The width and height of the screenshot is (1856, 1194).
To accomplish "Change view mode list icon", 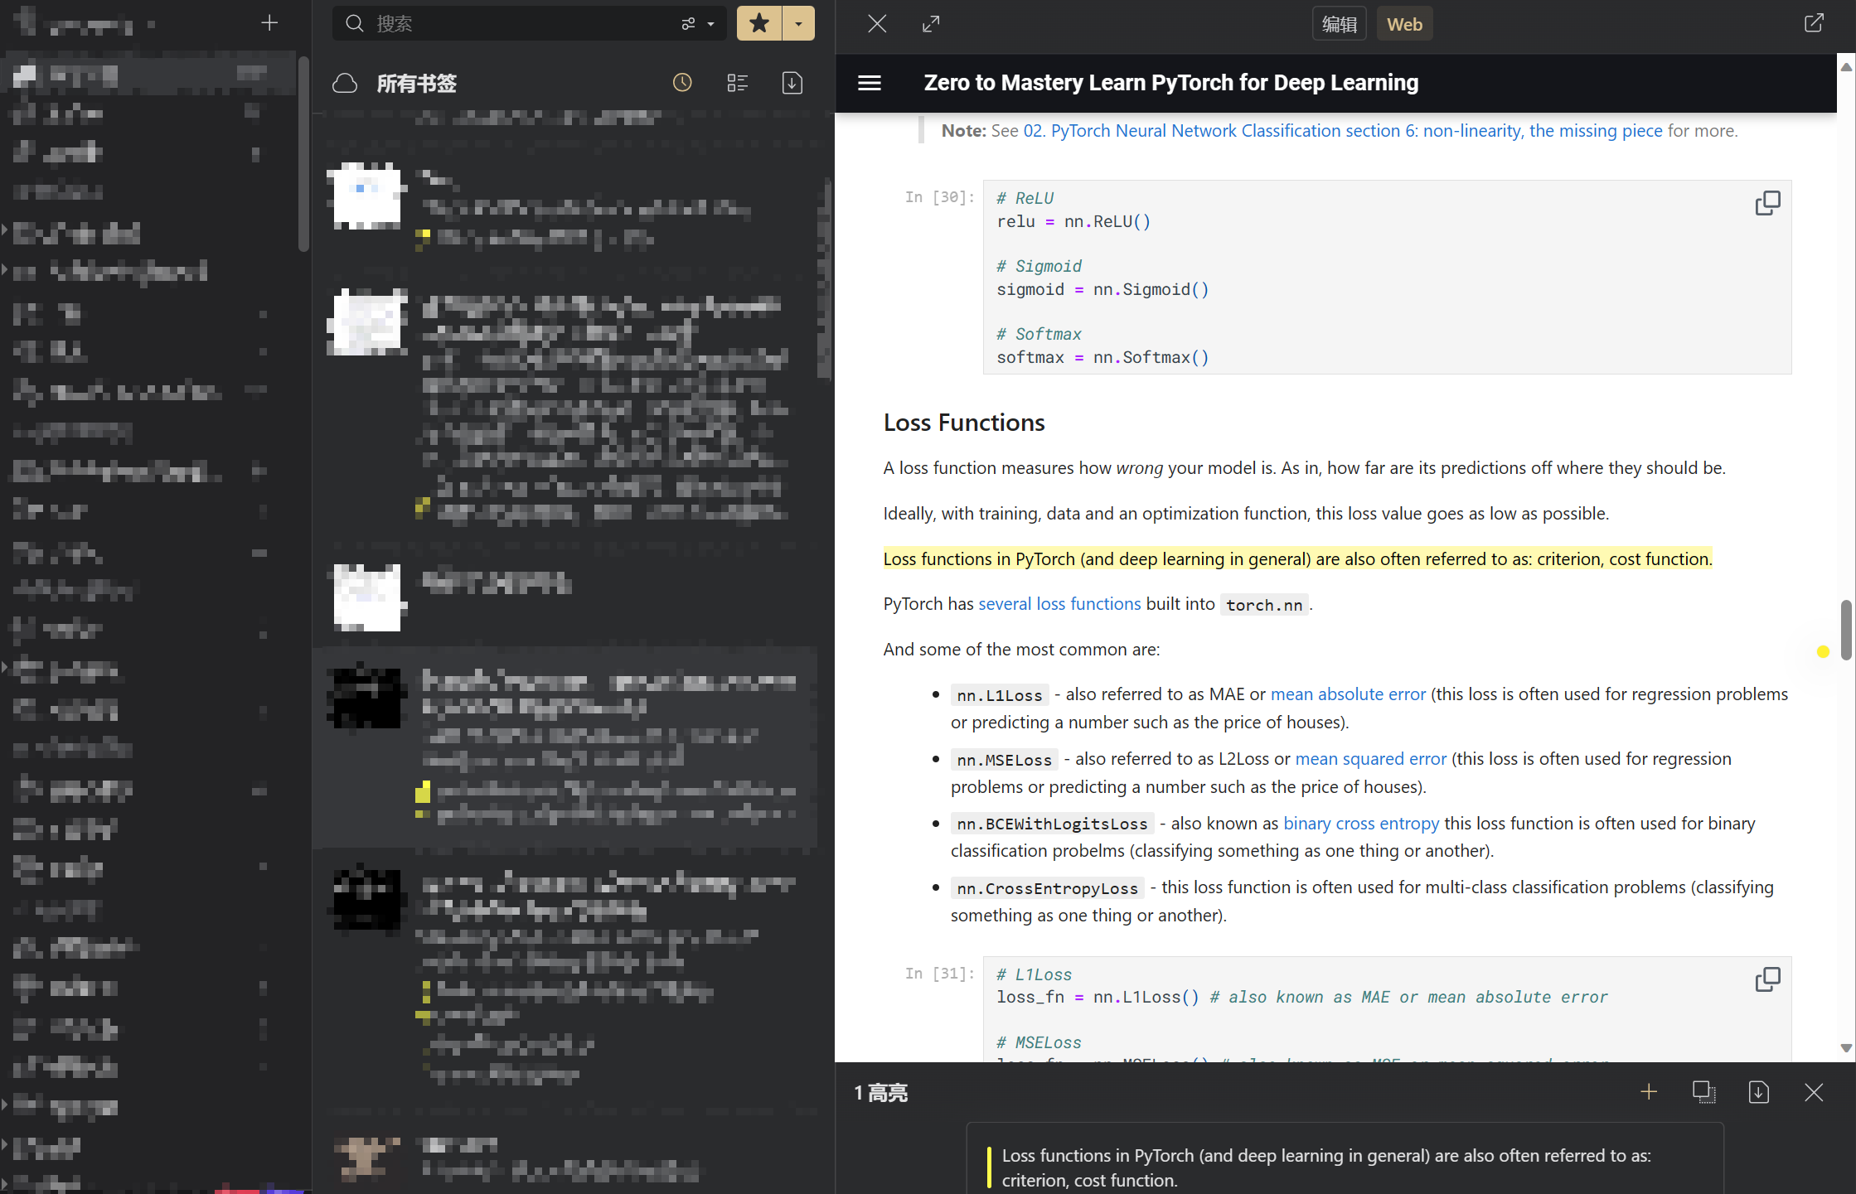I will [x=737, y=83].
